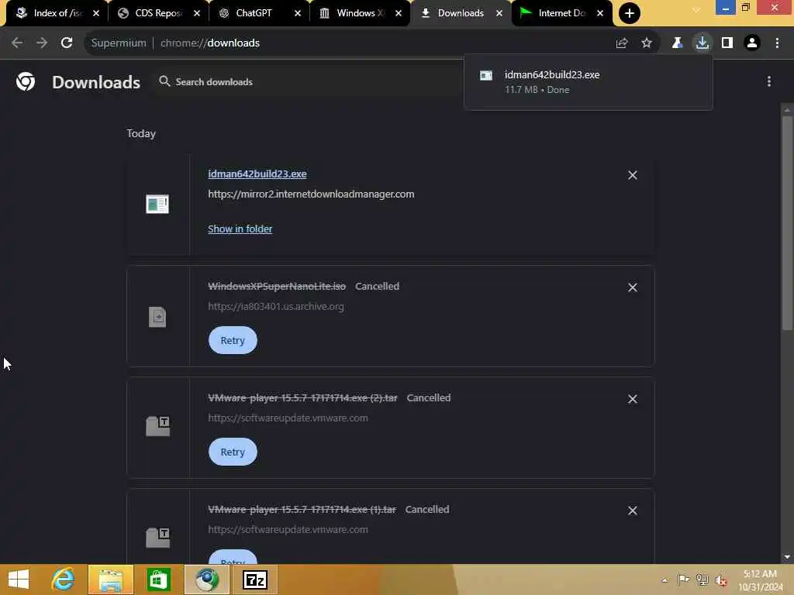Retry the VMware-player (2).tar download
The width and height of the screenshot is (794, 595).
233,452
